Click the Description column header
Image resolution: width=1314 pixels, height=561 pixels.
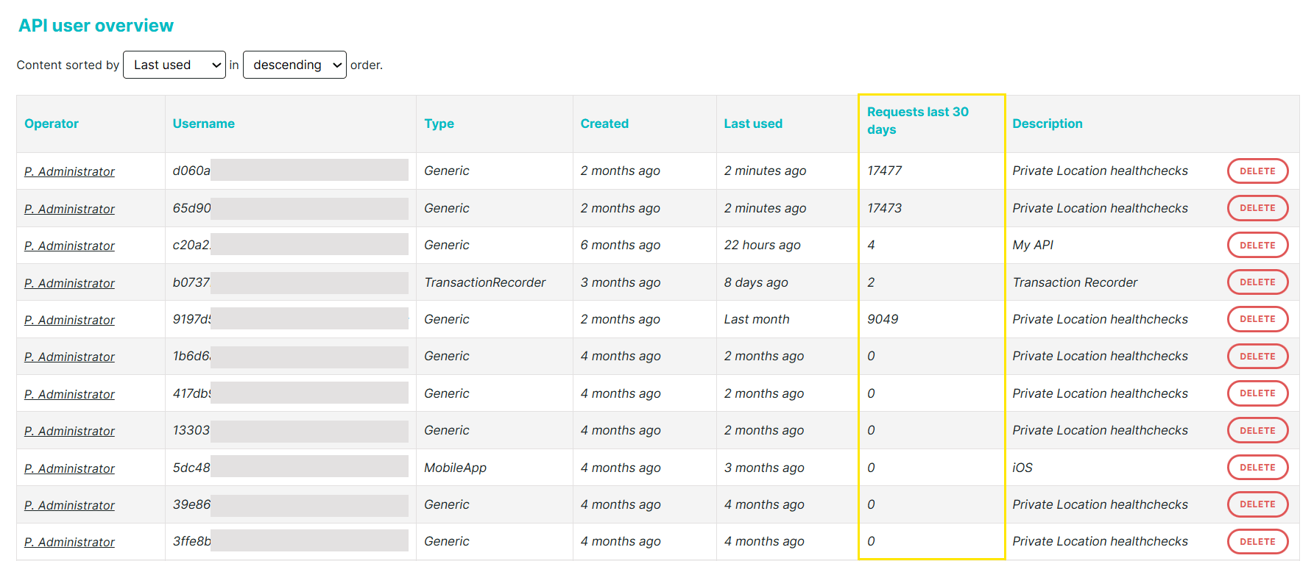1048,124
